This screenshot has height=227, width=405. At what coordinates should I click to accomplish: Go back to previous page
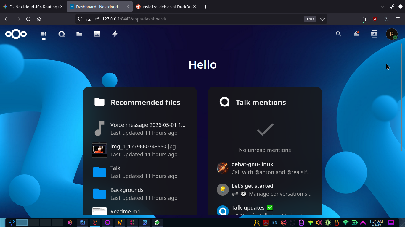click(x=7, y=19)
